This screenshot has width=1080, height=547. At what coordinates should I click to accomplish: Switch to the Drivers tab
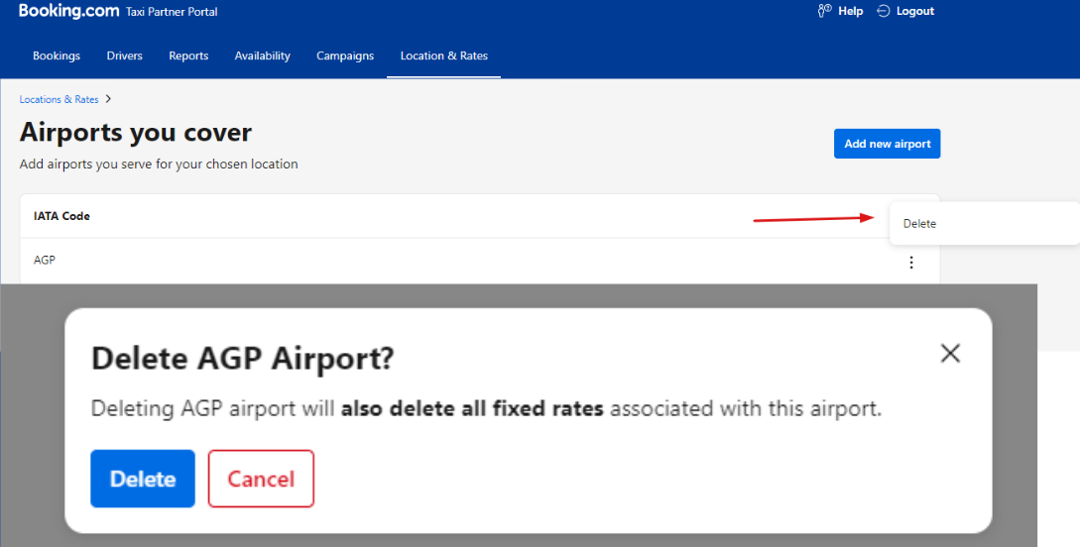[x=125, y=55]
